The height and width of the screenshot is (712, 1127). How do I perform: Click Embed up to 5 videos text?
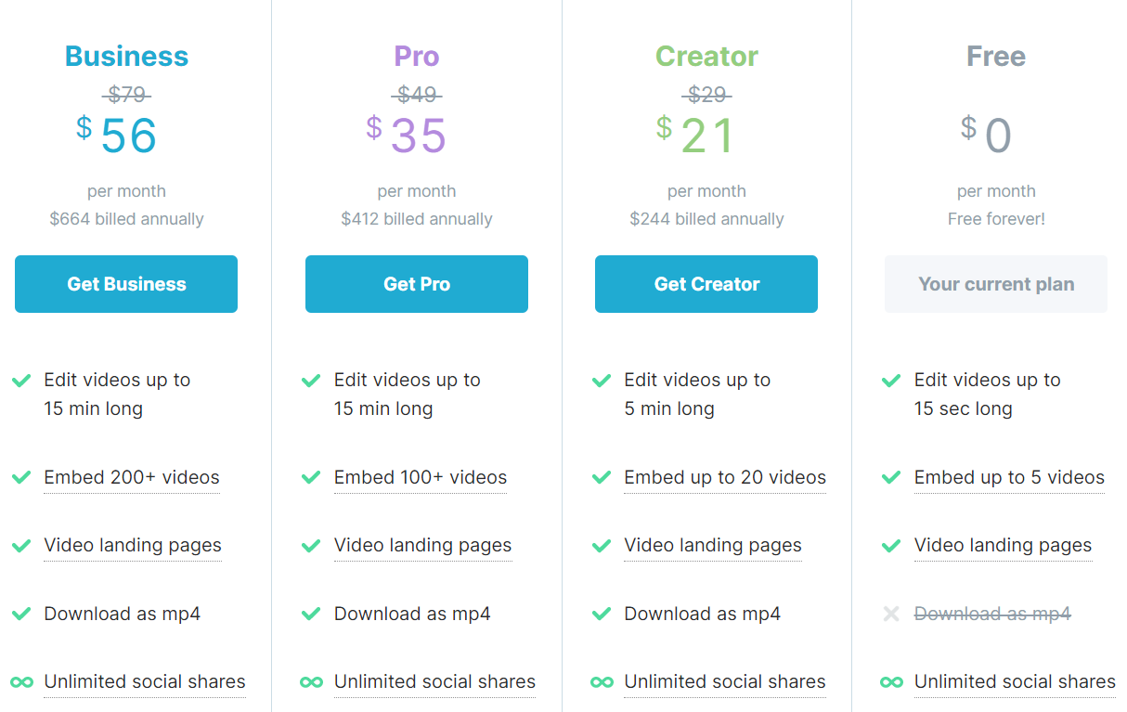coord(1009,477)
